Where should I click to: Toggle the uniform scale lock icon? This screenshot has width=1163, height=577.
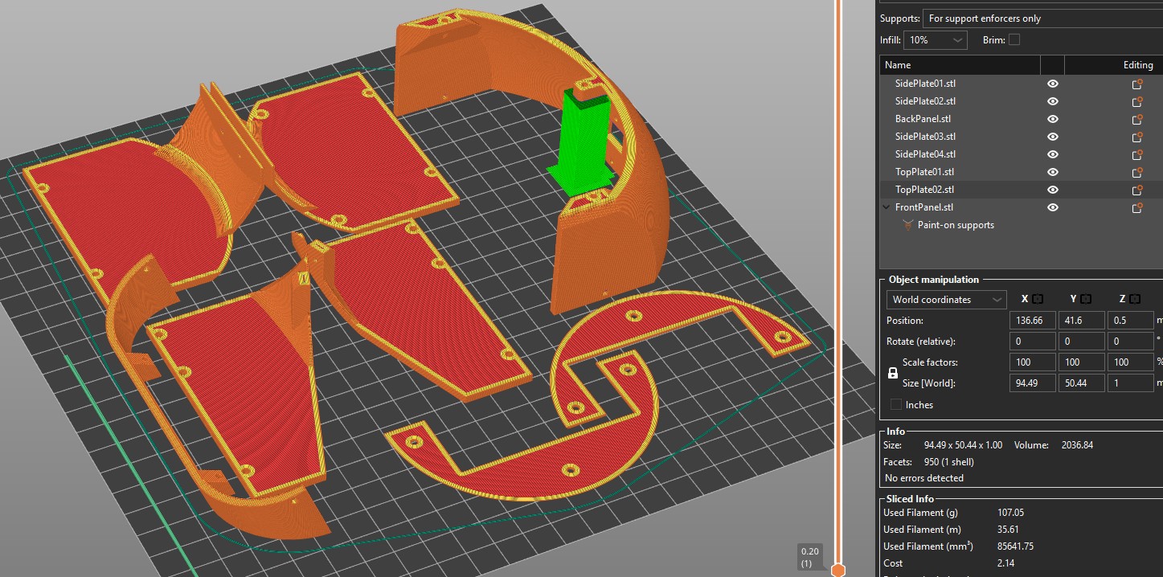point(892,373)
